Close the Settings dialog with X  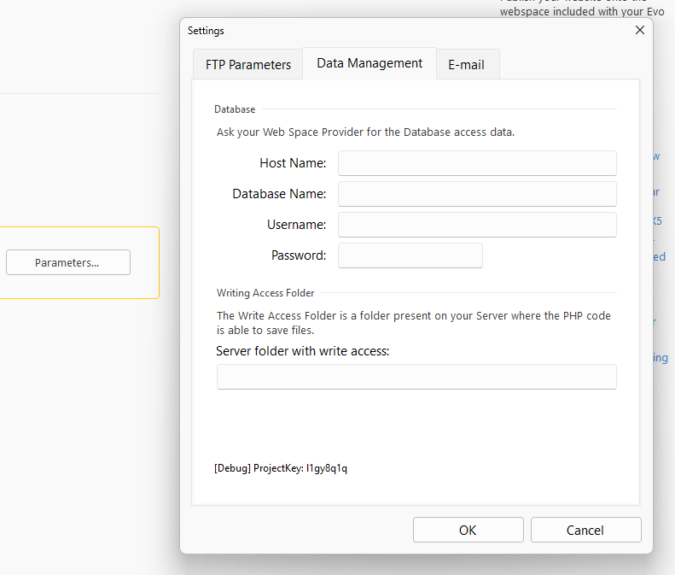(640, 30)
